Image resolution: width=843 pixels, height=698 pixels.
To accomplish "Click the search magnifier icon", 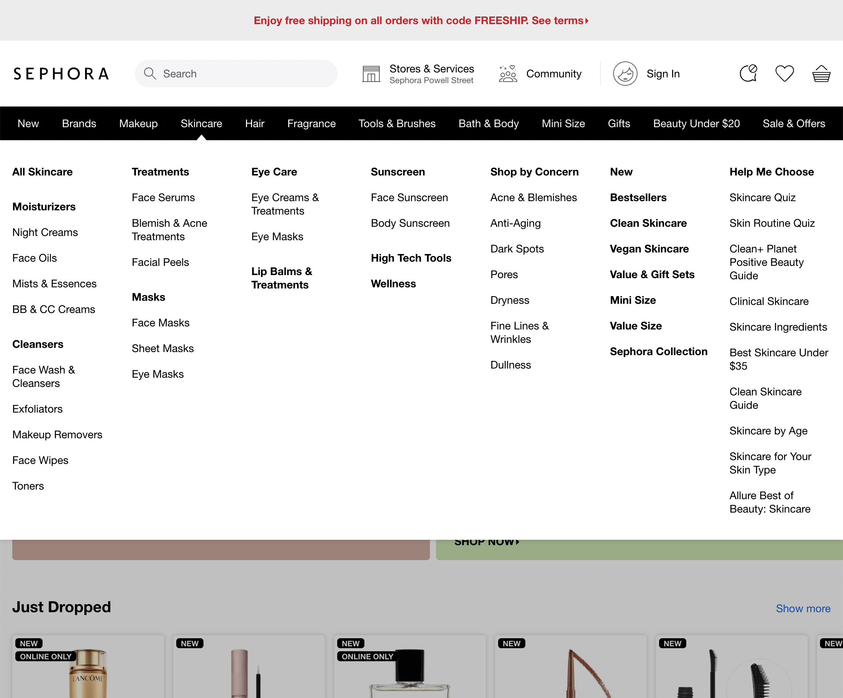I will 150,74.
